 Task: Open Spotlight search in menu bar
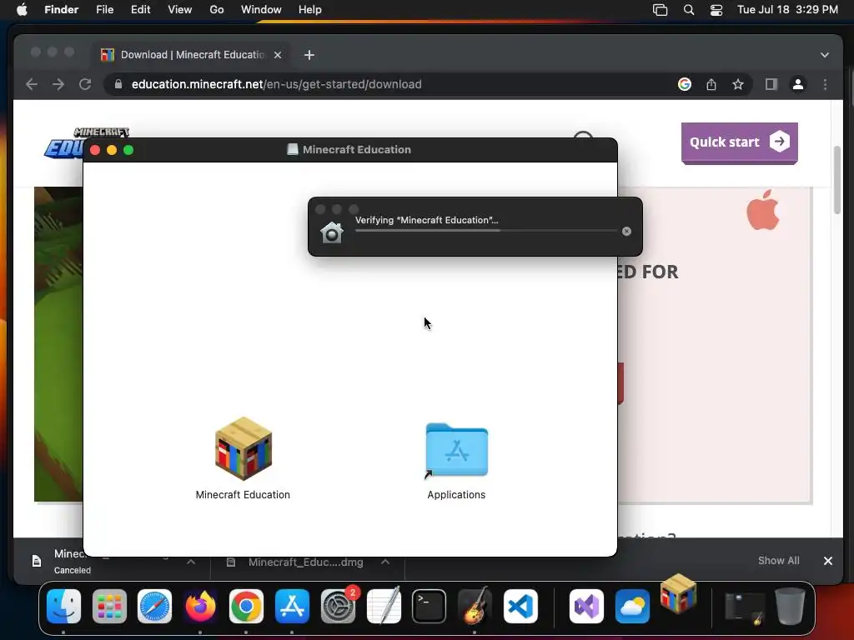[x=689, y=10]
